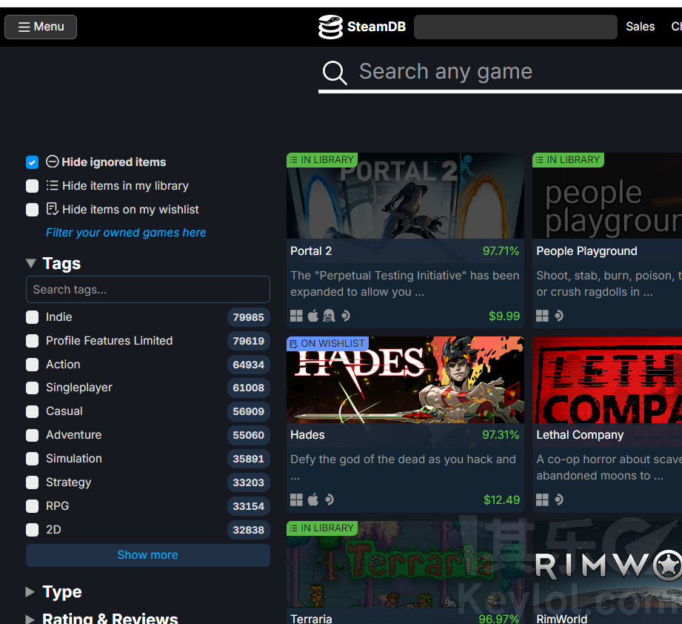Click the 64934 count beside Action
This screenshot has height=624, width=682.
point(248,365)
